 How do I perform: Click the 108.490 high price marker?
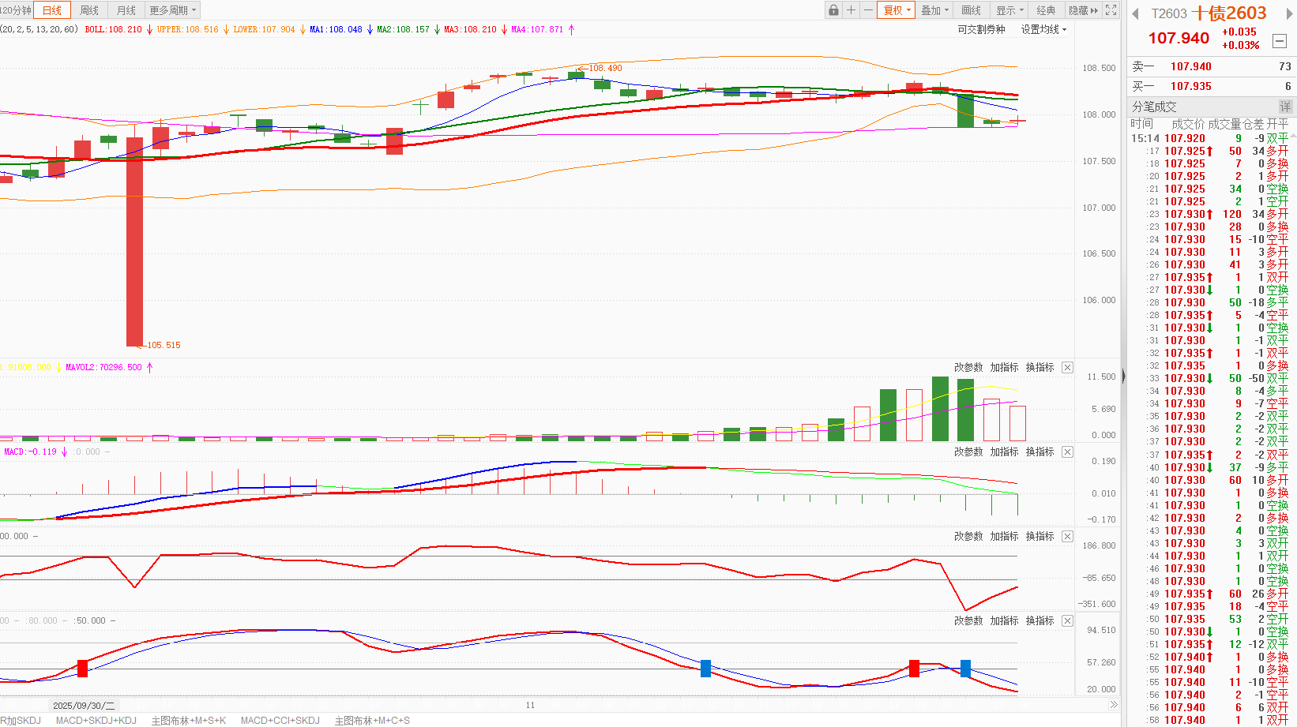pyautogui.click(x=605, y=68)
